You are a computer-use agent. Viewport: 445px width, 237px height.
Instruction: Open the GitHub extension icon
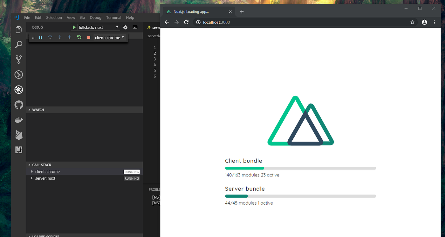pos(18,105)
